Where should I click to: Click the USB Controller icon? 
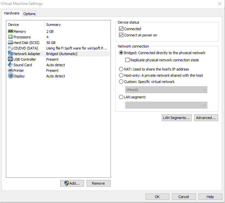click(10, 59)
